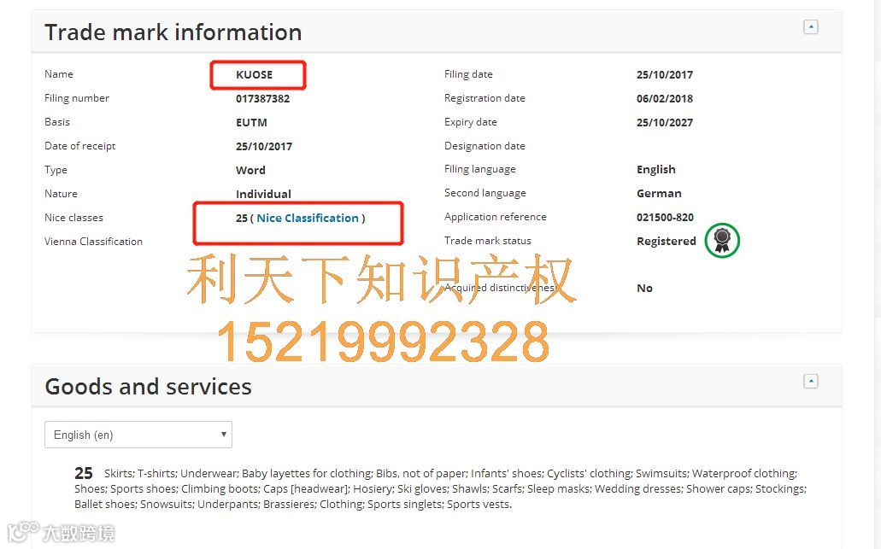
Task: Collapse the Trade mark information panel
Action: click(810, 27)
